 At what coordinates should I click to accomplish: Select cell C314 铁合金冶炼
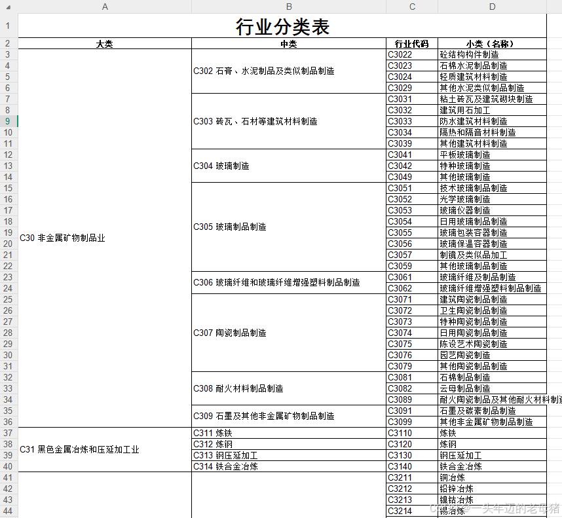[289, 466]
